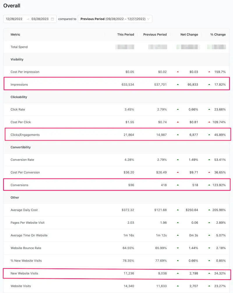The image size is (233, 293).
Task: Click red arrow next to $0.81 net change
Action: (178, 122)
